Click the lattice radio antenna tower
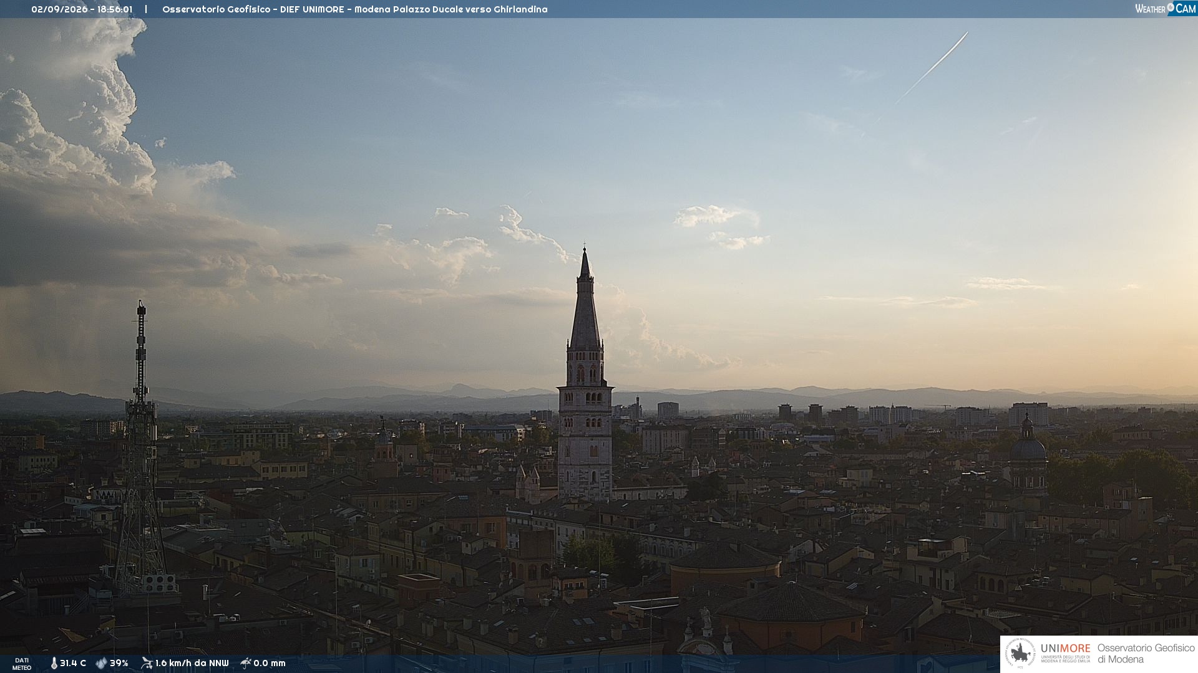1198x673 pixels. tap(141, 449)
